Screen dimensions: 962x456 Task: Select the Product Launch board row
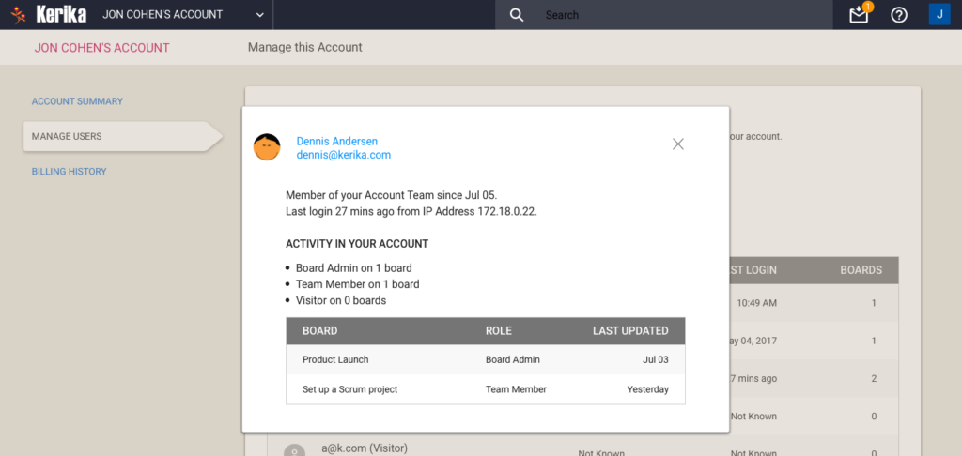486,359
